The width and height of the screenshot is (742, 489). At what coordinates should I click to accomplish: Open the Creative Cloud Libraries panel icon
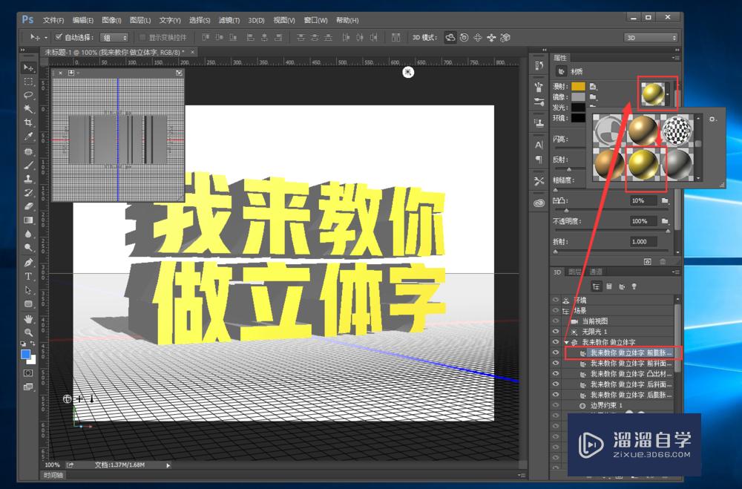(539, 203)
